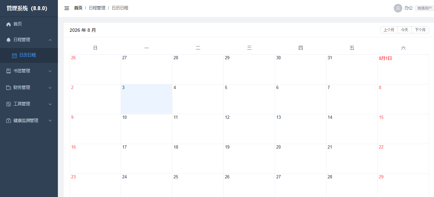Screen dimensions: 434x197
Task: Open the 首页 sidebar menu item
Action: [x=29, y=24]
